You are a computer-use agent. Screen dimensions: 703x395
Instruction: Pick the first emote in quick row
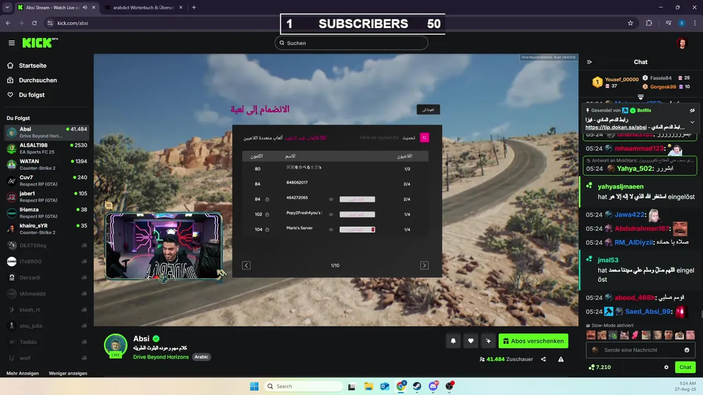(591, 335)
